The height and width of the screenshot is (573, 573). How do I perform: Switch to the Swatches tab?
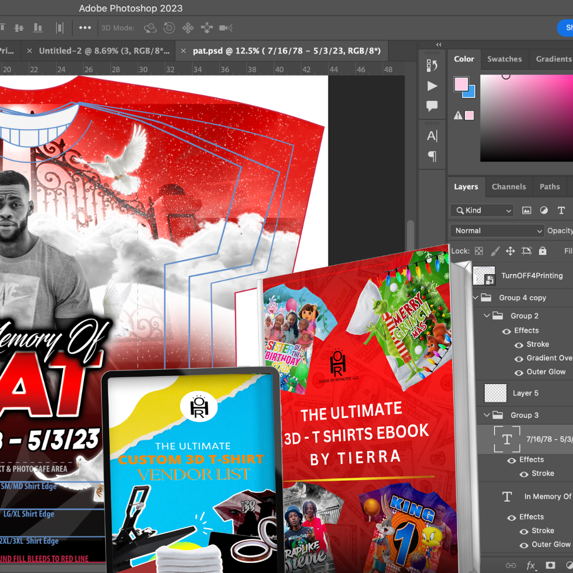(x=504, y=59)
